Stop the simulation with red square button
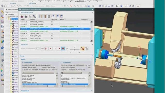The height and width of the screenshot is (93, 165). [63, 49]
